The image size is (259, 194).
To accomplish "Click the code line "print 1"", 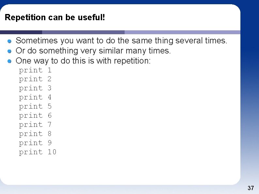I will click(35, 70).
